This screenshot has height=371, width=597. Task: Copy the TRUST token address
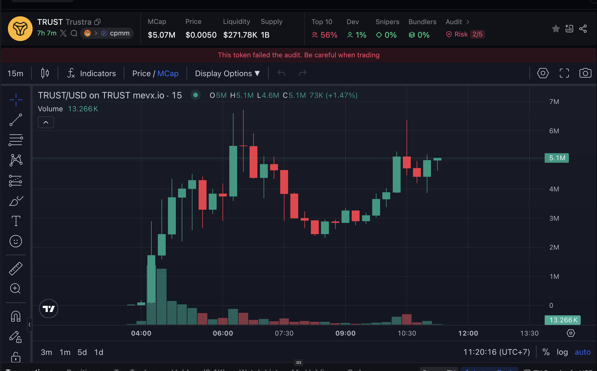pyautogui.click(x=97, y=22)
